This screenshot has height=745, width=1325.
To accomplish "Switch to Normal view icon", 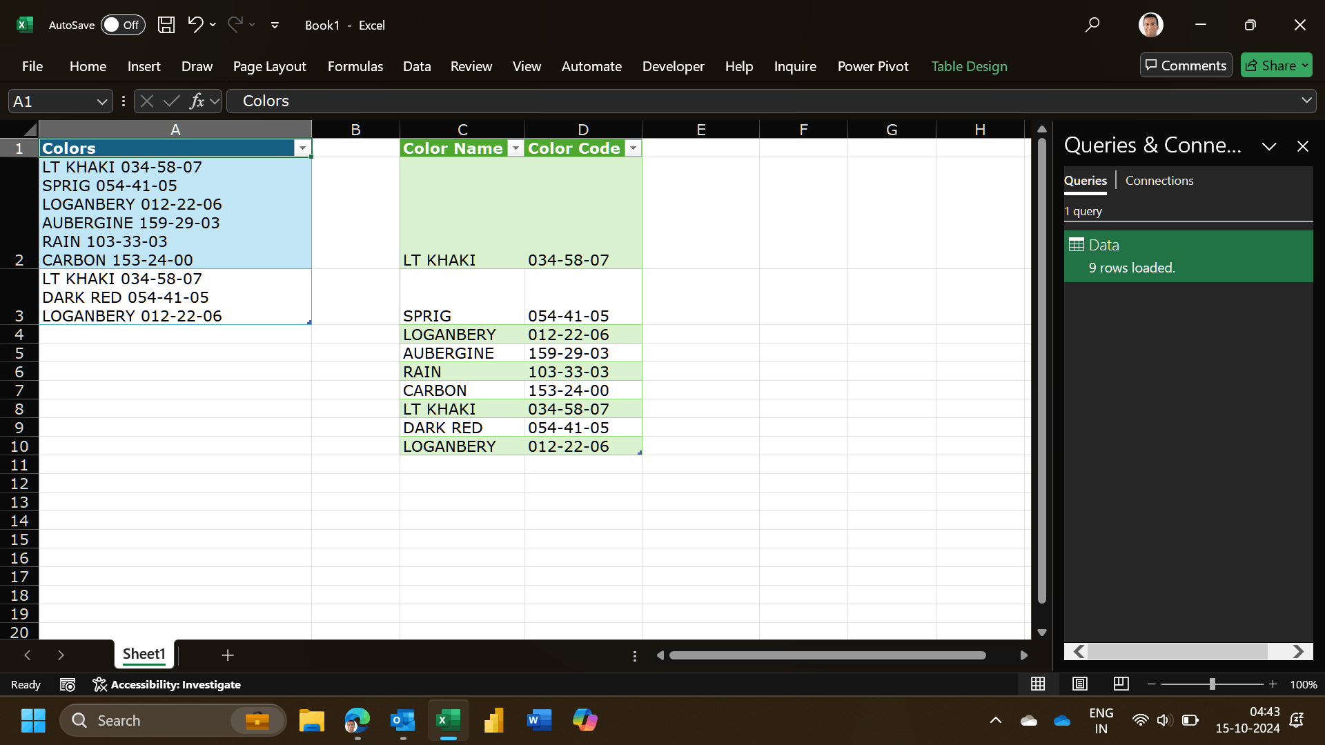I will [1038, 684].
